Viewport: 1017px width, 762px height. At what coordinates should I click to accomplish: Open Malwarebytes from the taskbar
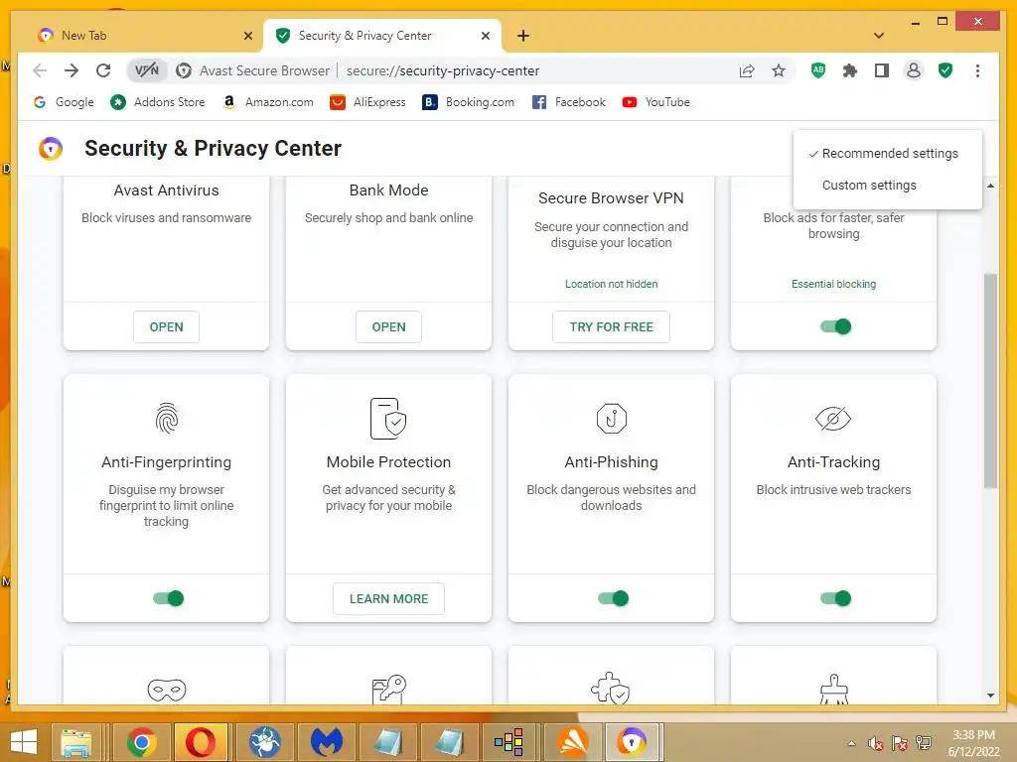tap(326, 742)
